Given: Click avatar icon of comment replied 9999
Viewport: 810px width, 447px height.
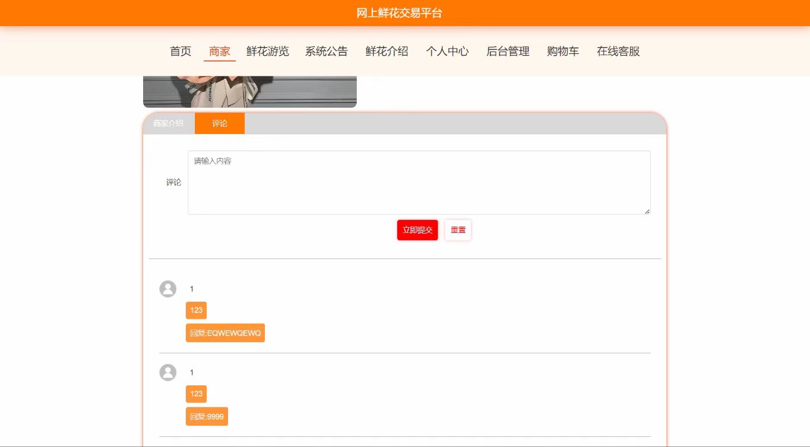Looking at the screenshot, I should [168, 372].
